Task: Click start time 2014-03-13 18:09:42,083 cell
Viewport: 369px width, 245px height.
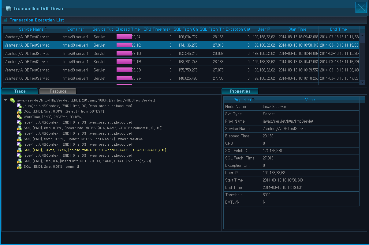Action: coord(298,37)
